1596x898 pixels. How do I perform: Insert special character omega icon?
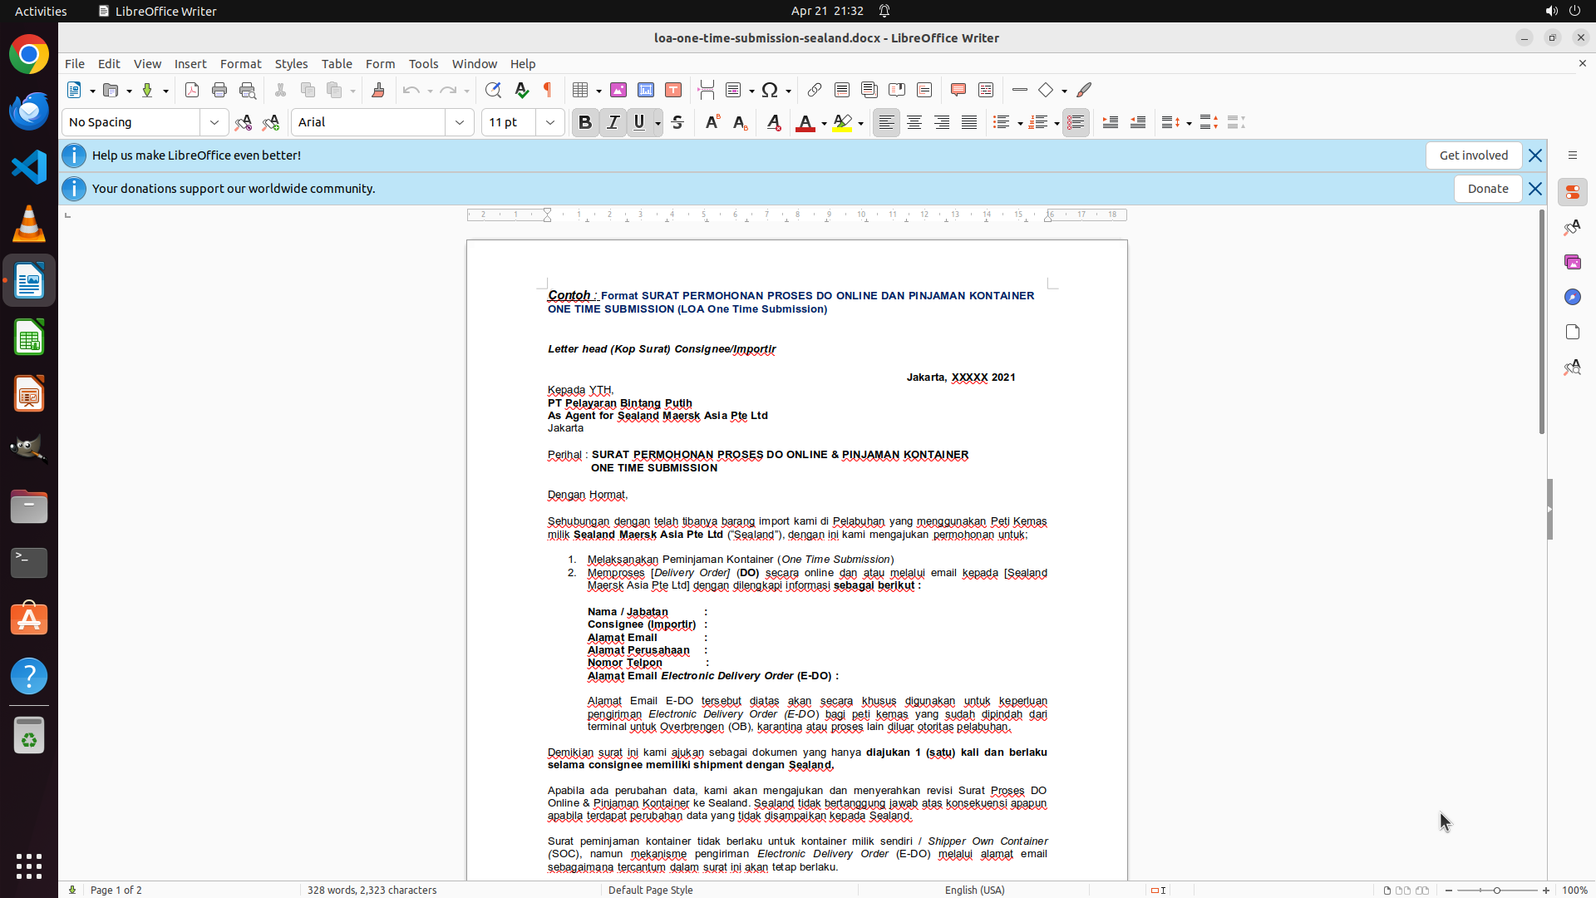[x=770, y=90]
